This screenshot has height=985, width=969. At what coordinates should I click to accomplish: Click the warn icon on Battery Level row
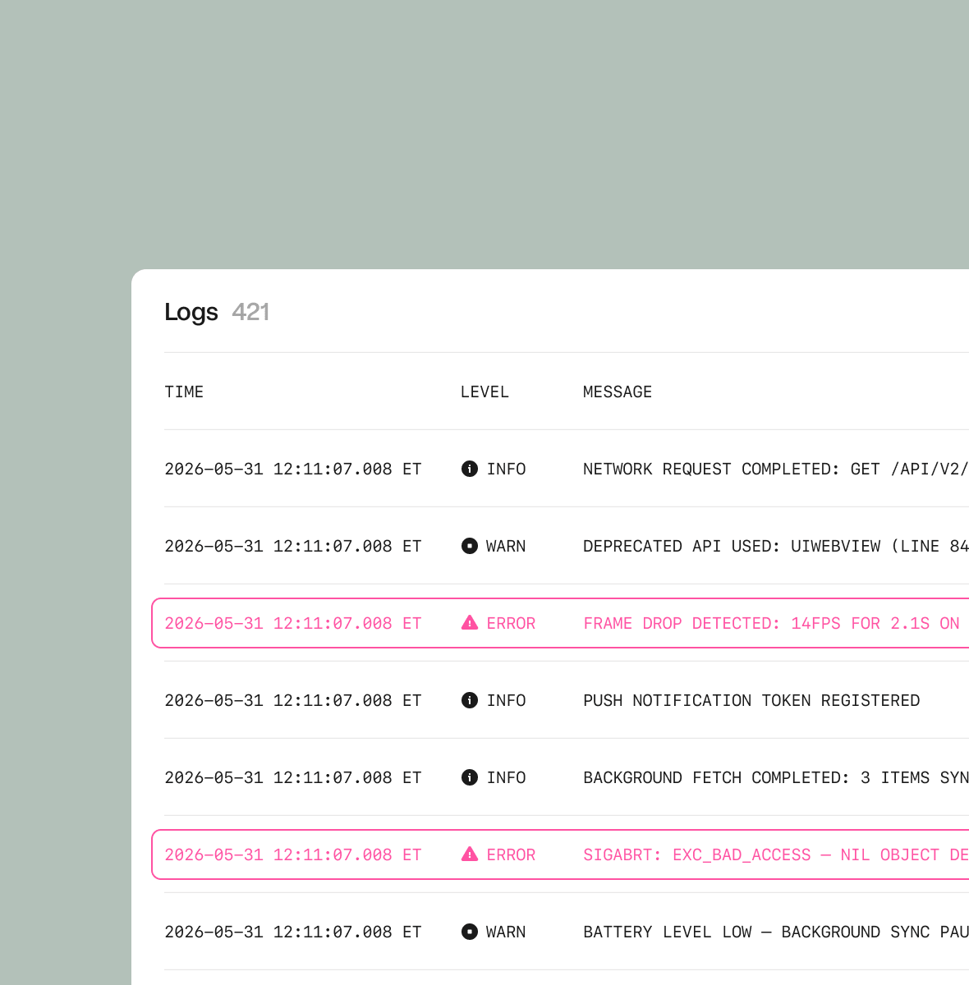(470, 932)
